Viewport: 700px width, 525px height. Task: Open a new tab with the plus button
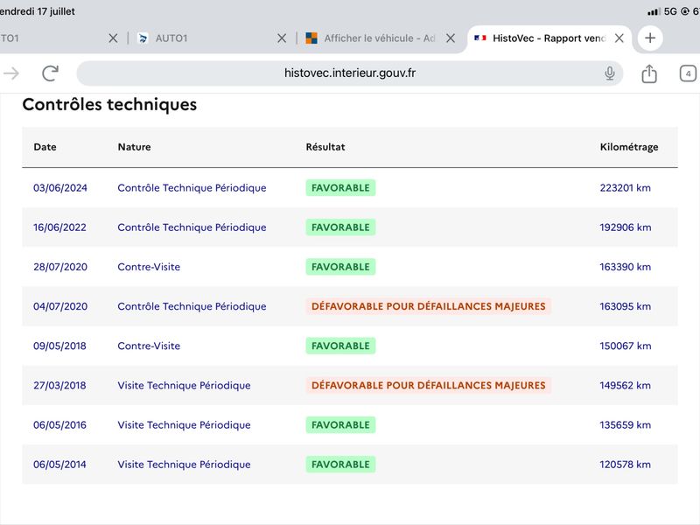(x=650, y=38)
